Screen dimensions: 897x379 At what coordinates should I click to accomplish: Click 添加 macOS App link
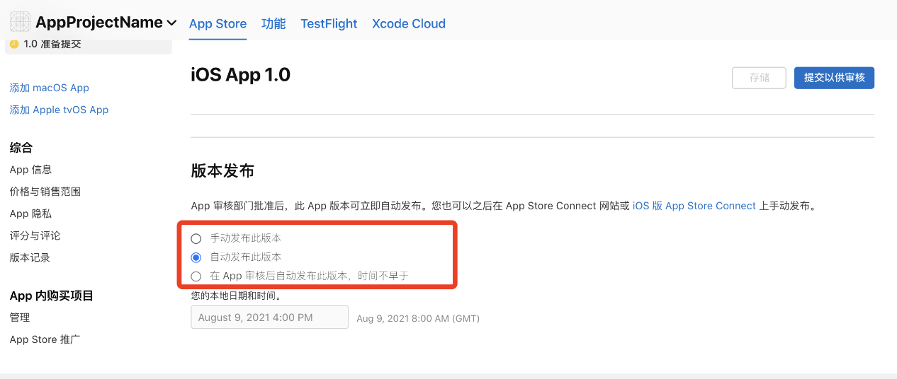(x=50, y=88)
